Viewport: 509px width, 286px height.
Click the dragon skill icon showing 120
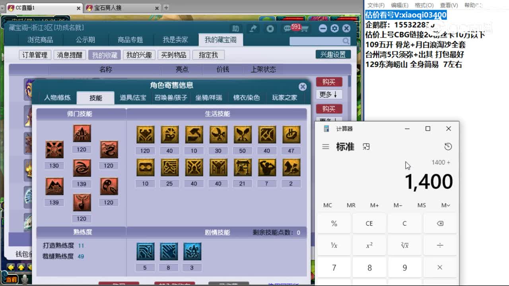tap(109, 149)
